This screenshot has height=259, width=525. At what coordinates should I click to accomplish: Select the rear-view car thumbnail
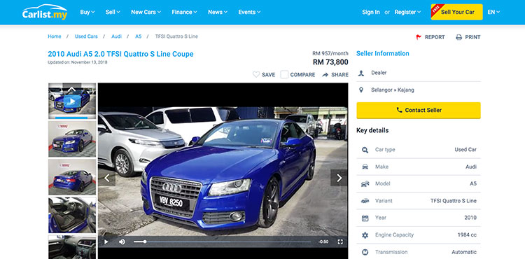coord(72,177)
